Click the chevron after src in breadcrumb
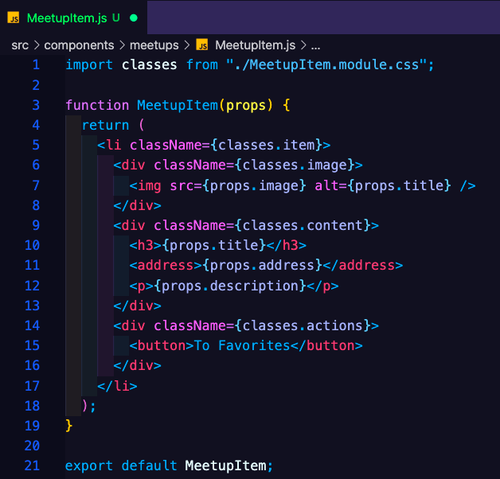Image resolution: width=500 pixels, height=479 pixels. click(x=37, y=45)
